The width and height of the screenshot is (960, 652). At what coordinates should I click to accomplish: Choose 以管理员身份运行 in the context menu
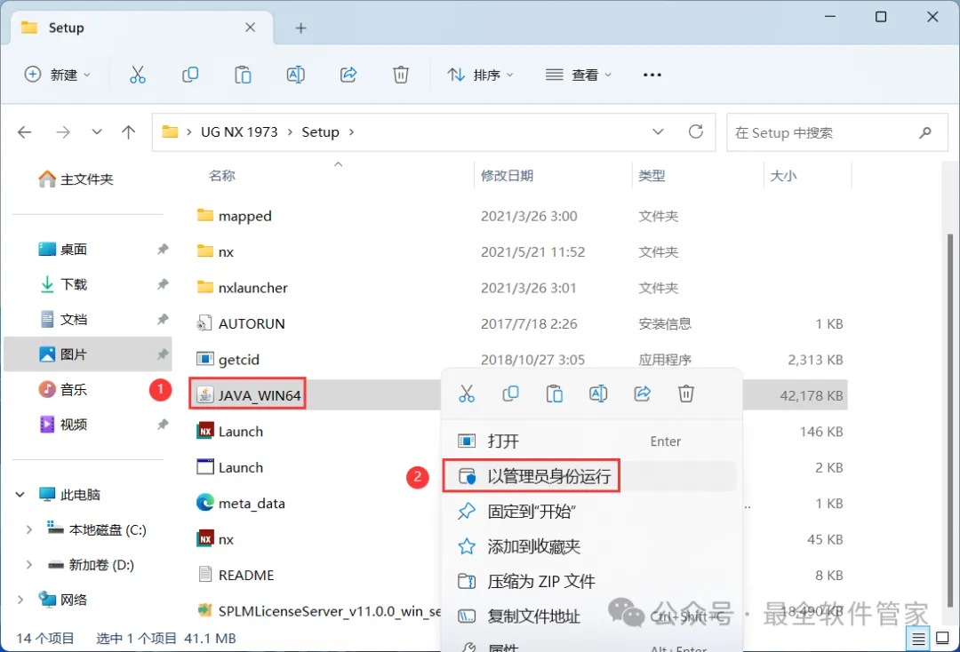591,476
